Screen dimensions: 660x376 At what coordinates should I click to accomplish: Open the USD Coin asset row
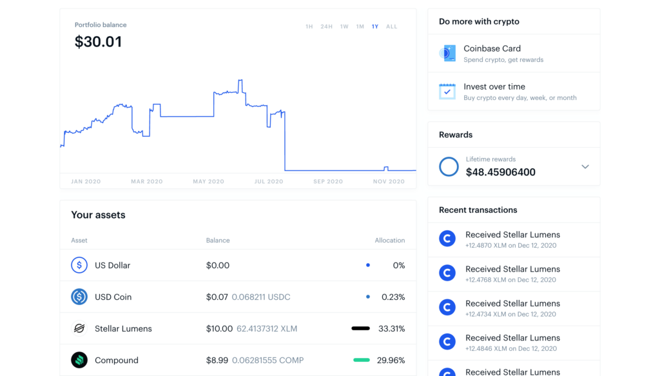238,297
